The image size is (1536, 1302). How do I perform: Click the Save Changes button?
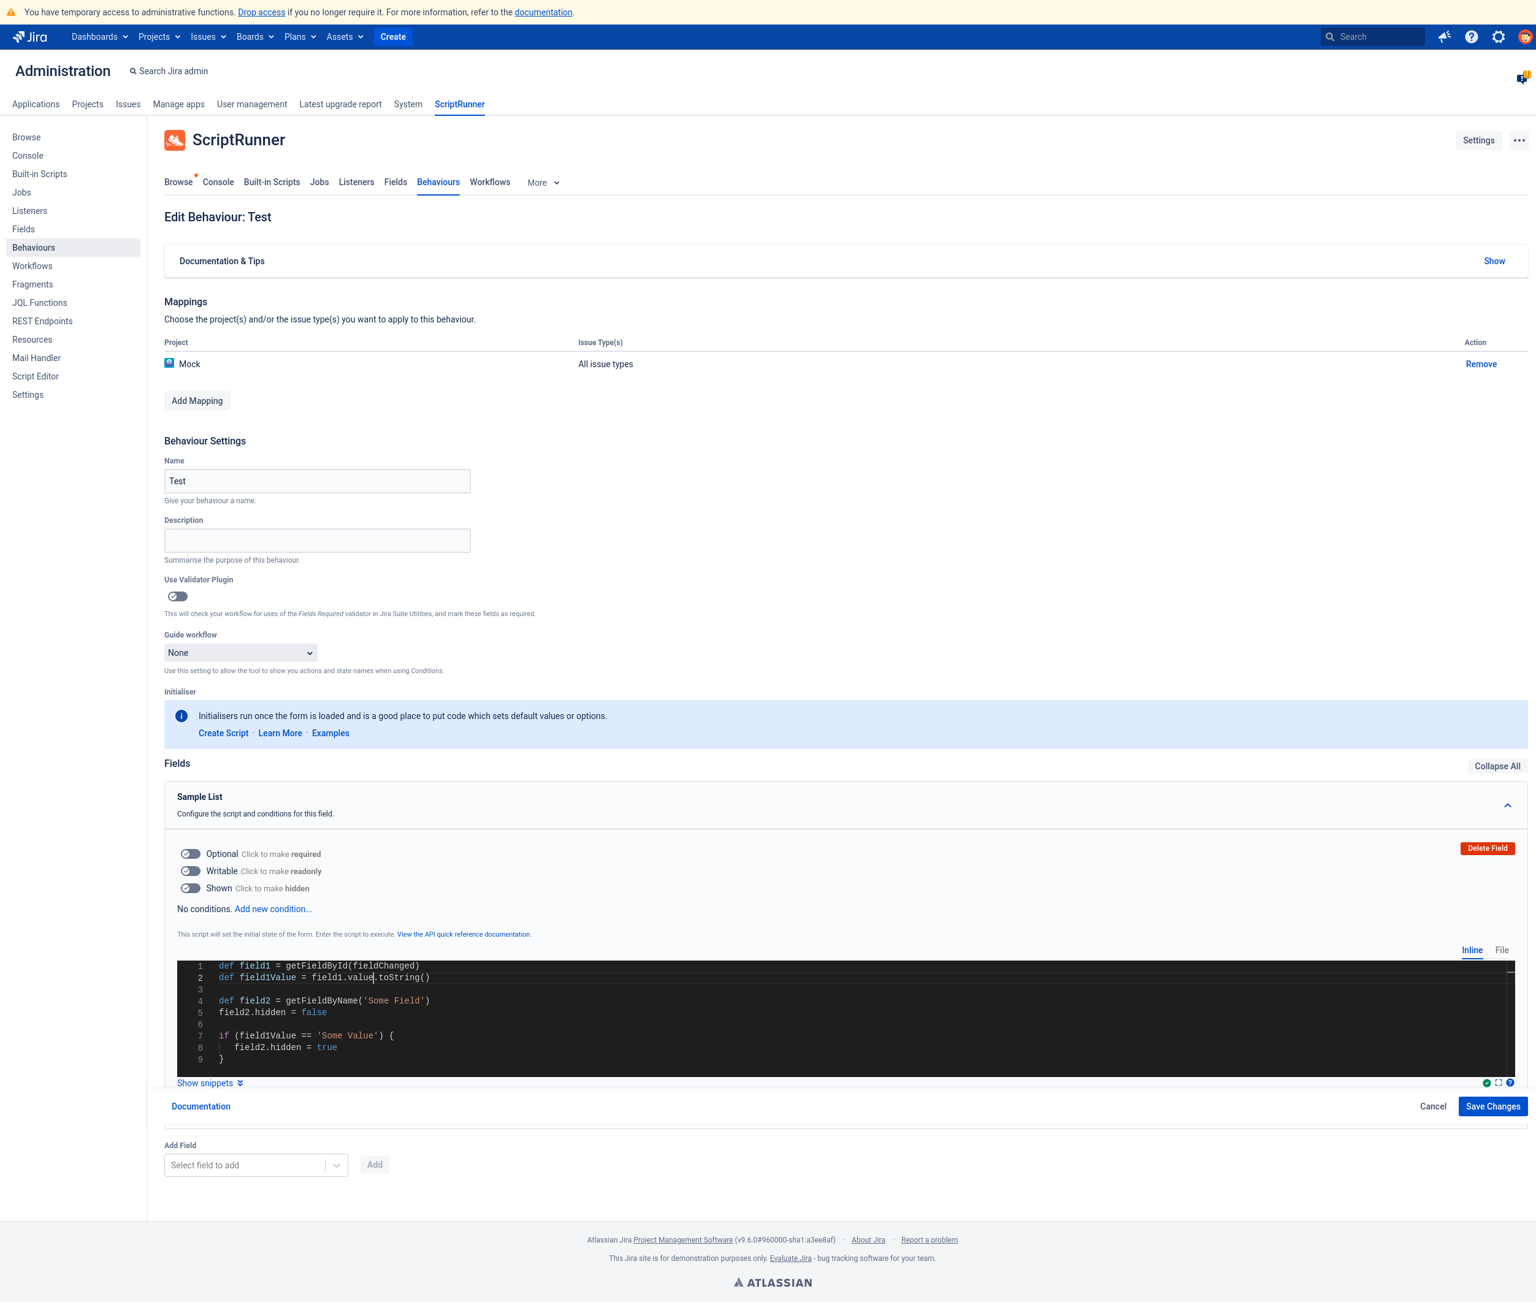[x=1492, y=1106]
